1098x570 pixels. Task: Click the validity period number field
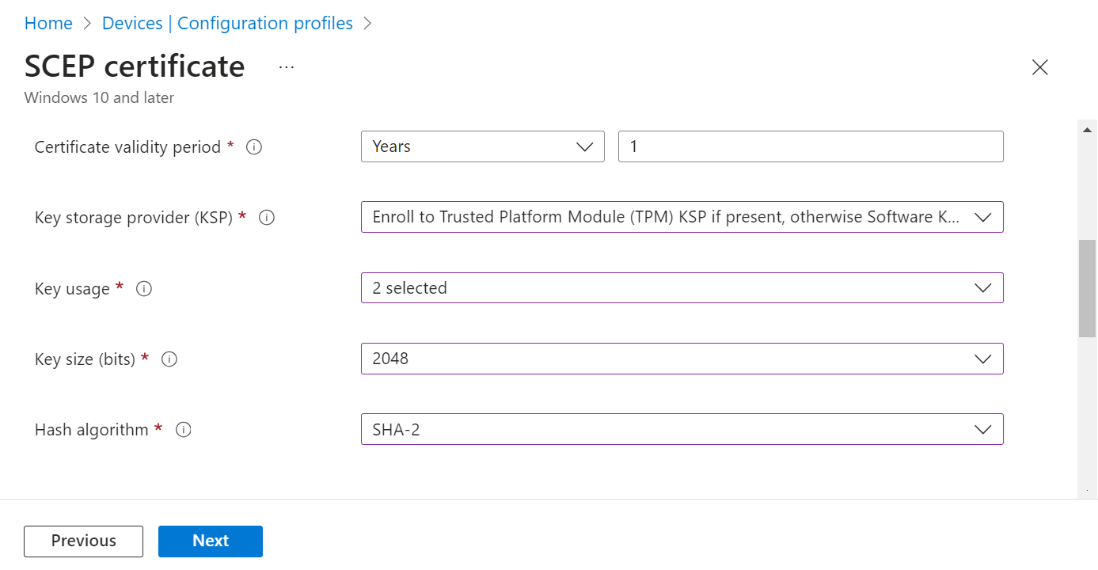(x=810, y=147)
